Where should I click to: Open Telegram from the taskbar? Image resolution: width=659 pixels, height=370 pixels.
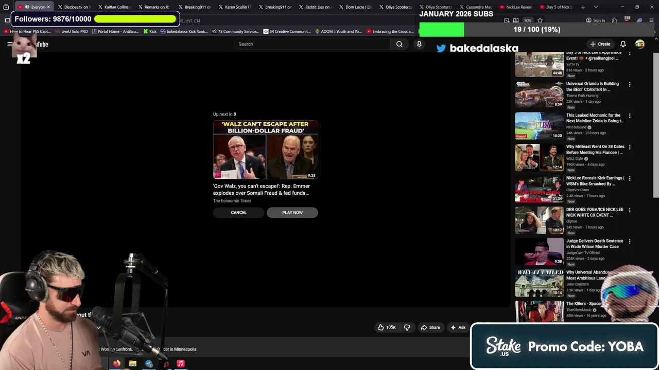coord(149,364)
